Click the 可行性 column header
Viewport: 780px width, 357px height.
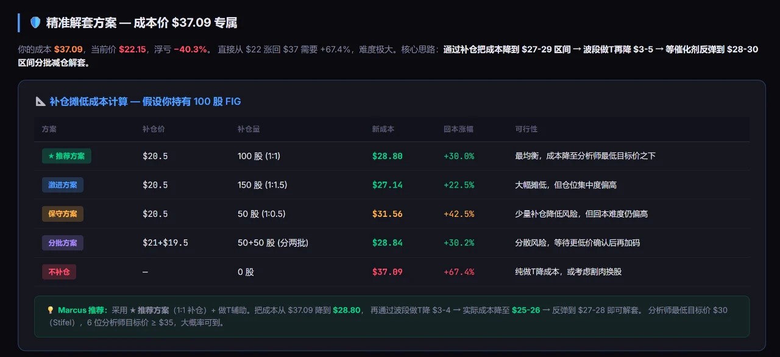(x=526, y=129)
